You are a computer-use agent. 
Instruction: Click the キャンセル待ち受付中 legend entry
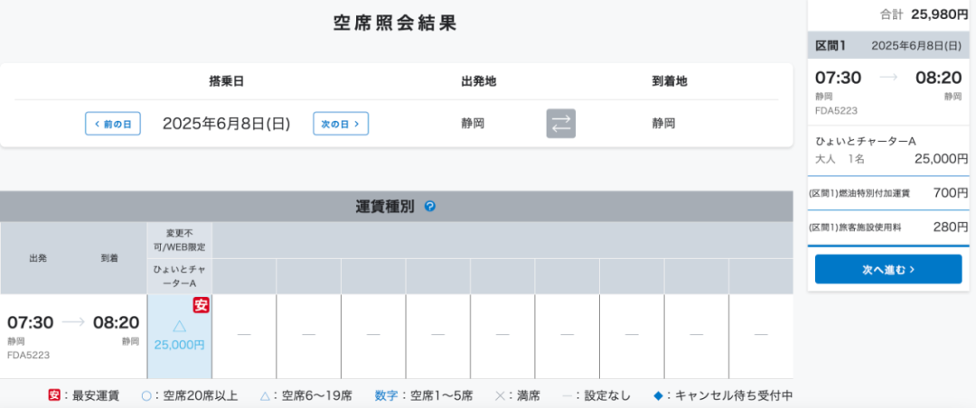point(722,395)
